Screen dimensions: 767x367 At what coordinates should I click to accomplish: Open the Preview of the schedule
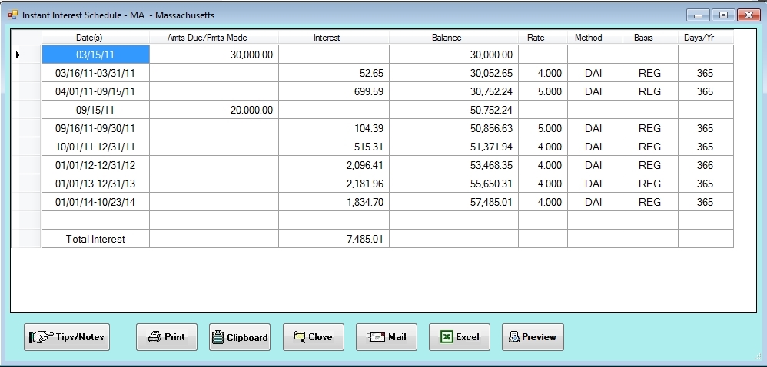click(533, 337)
